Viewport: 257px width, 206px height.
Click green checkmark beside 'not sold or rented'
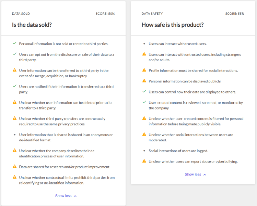click(x=14, y=43)
